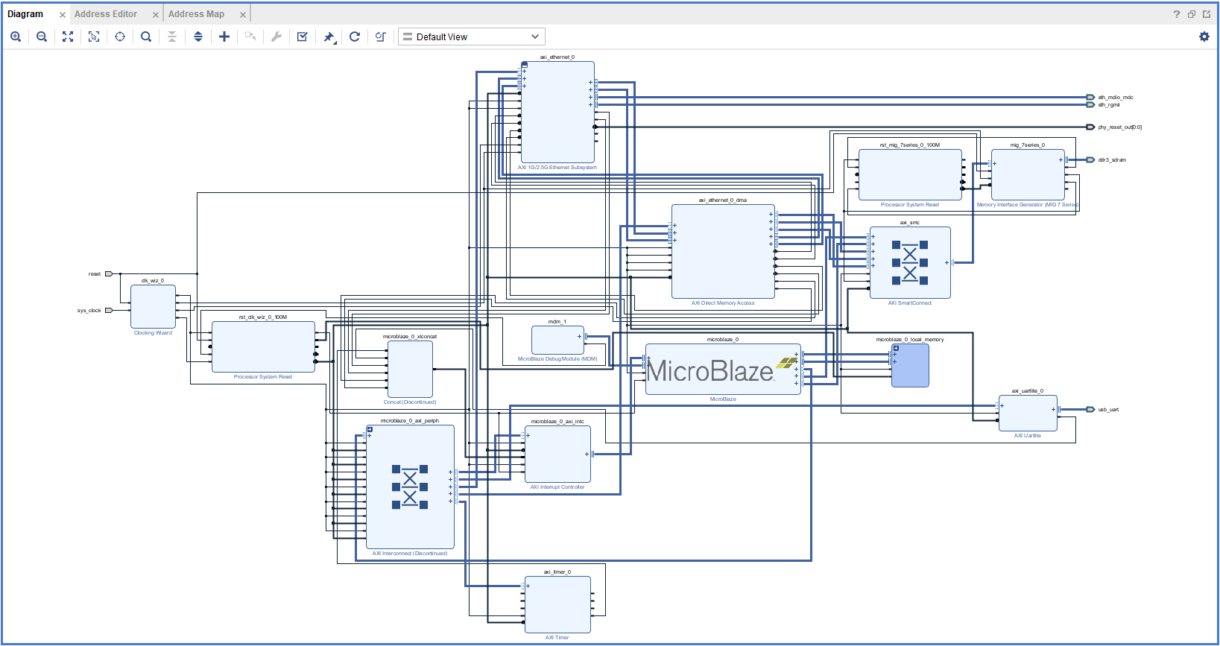Switch to the Address Editor tab
The height and width of the screenshot is (646, 1220).
[106, 14]
